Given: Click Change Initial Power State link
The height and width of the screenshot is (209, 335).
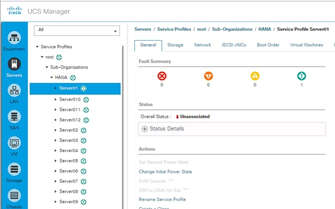Looking at the screenshot, I should pyautogui.click(x=165, y=172).
